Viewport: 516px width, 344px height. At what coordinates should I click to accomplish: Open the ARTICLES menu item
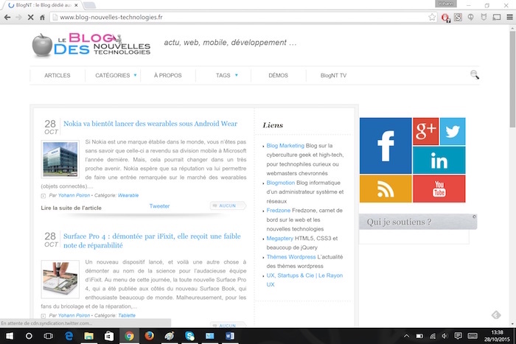pyautogui.click(x=57, y=75)
